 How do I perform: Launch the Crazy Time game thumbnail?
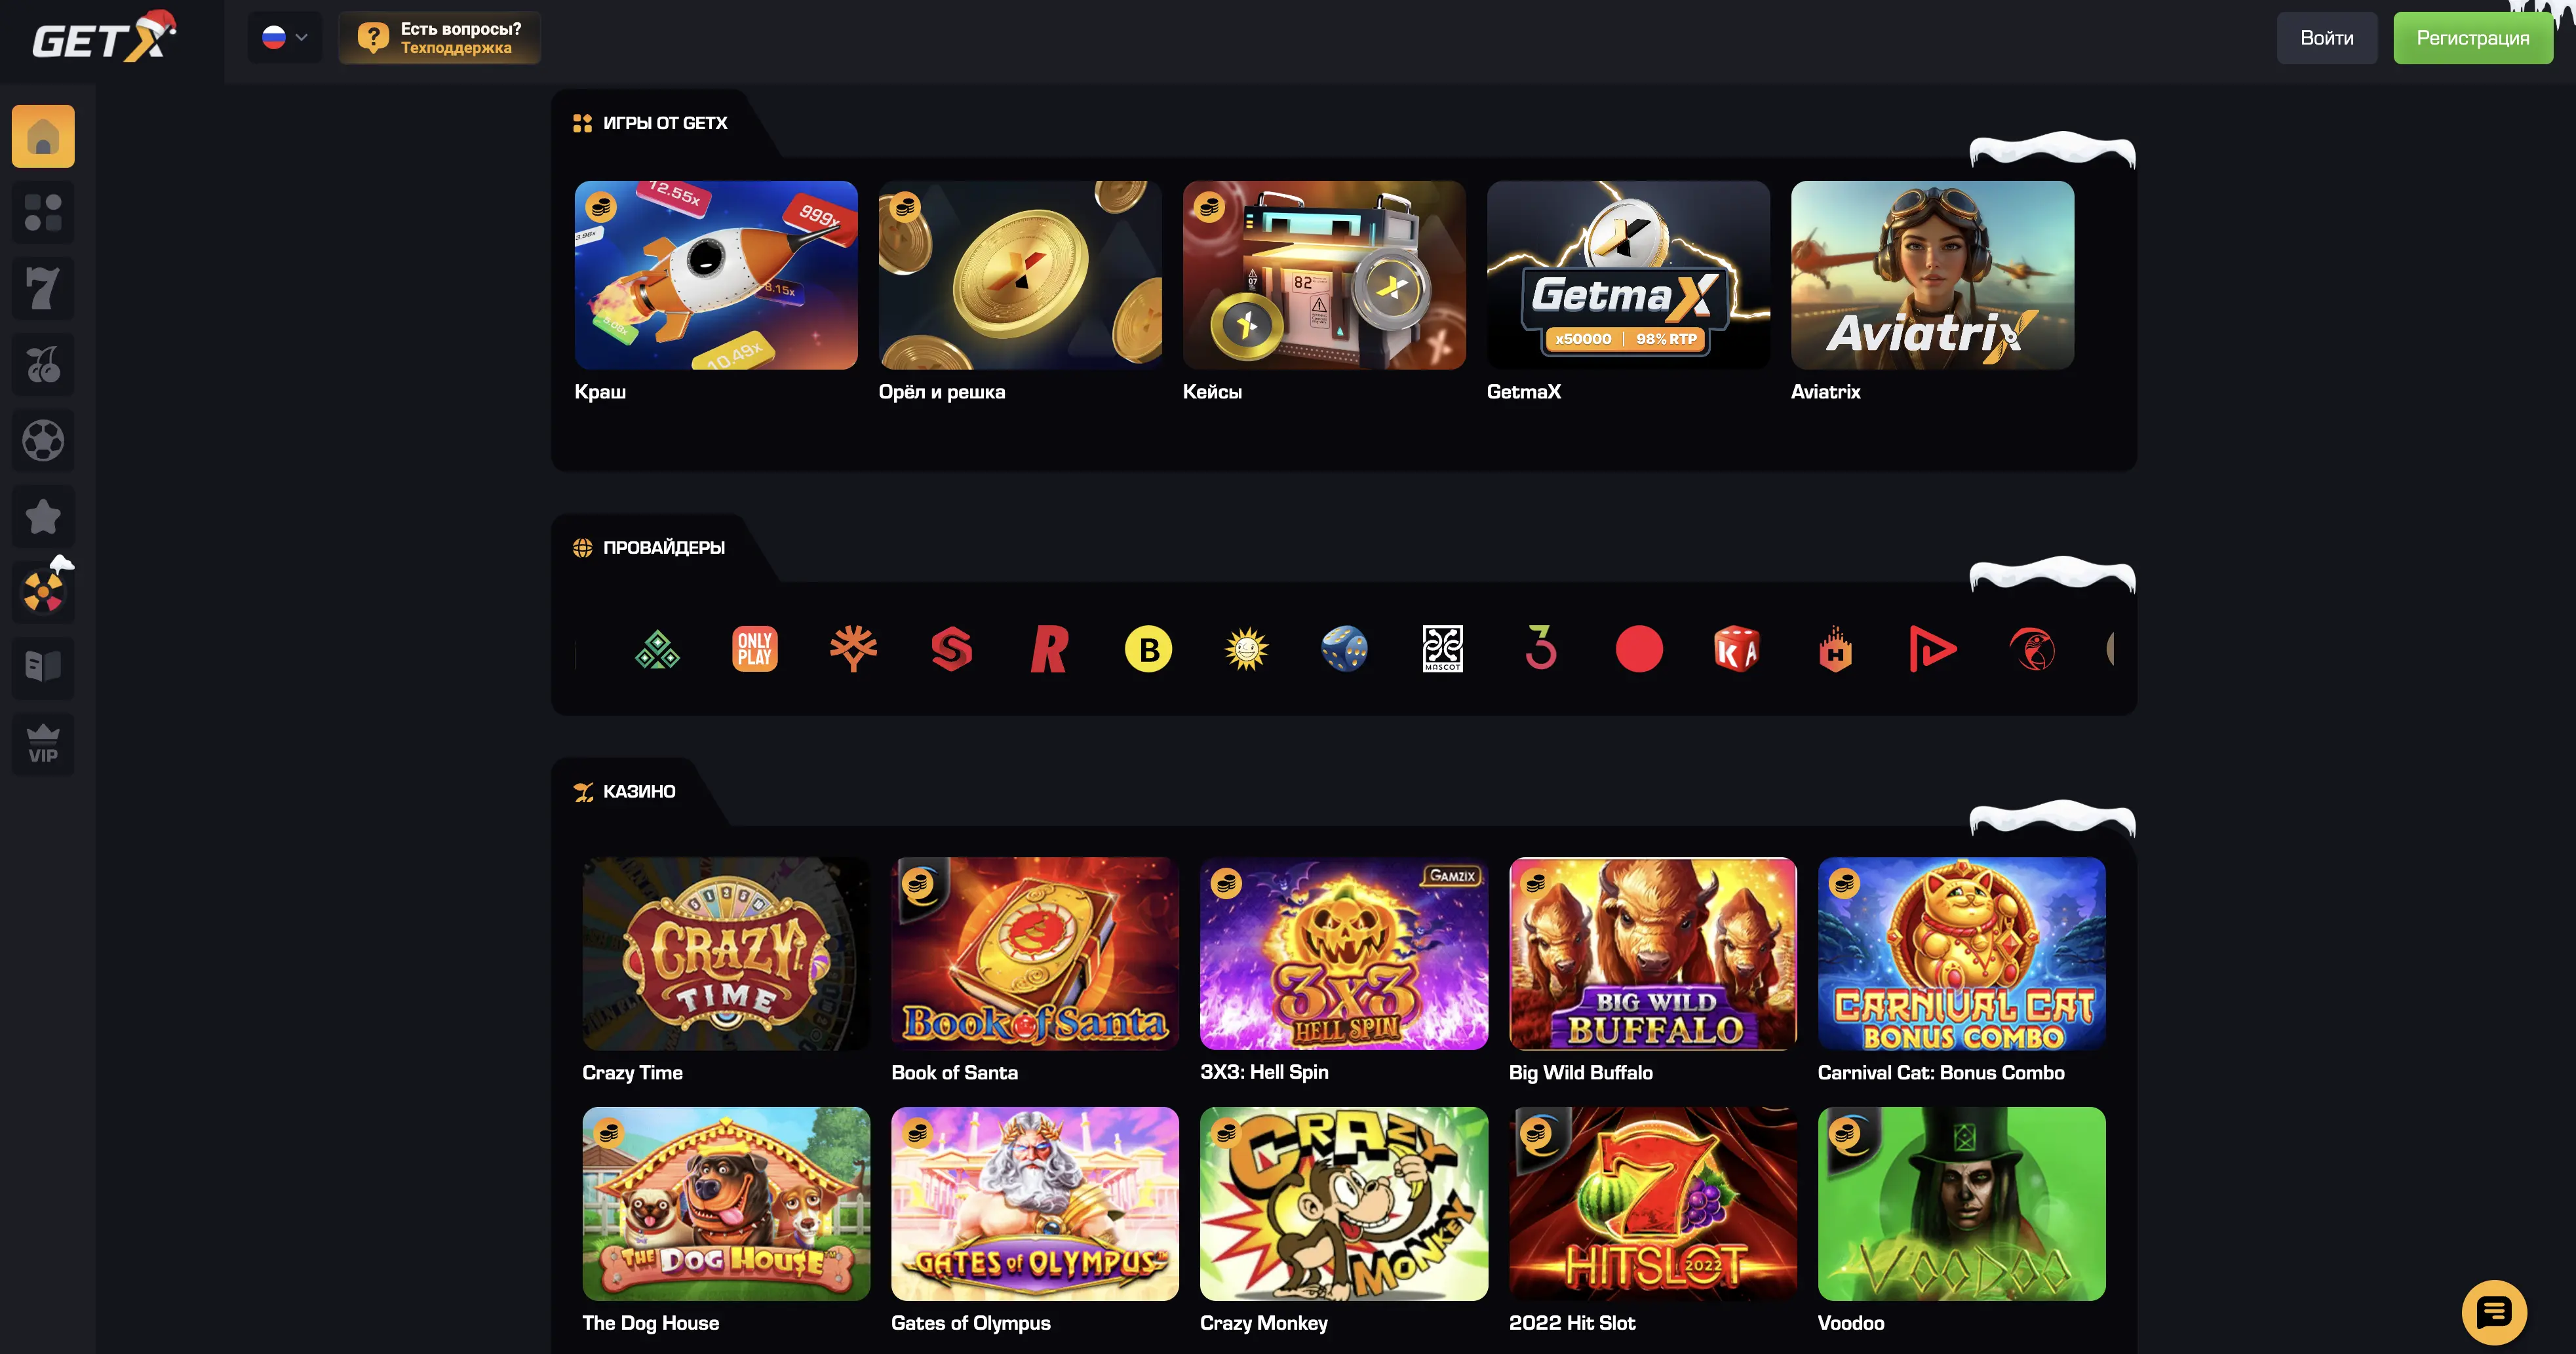pos(726,953)
